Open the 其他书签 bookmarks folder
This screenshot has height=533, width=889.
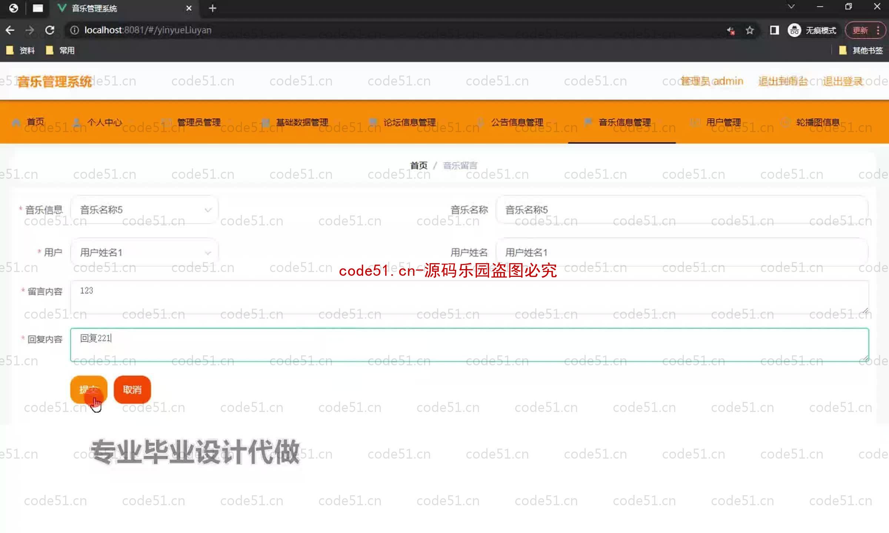tap(861, 50)
